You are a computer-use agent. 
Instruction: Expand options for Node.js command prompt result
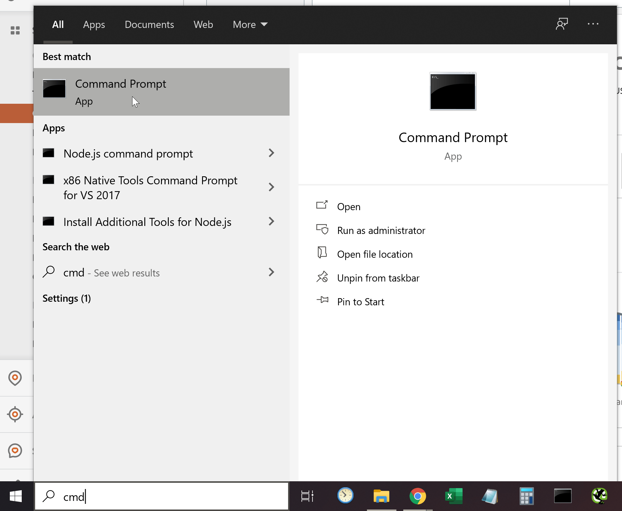click(x=271, y=153)
